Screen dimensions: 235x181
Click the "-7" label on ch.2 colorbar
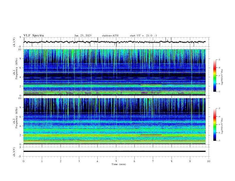(x=219, y=140)
